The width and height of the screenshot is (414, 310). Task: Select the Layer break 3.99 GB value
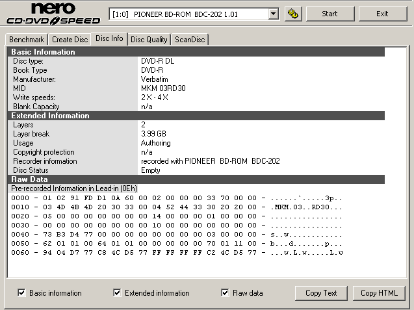tap(155, 134)
